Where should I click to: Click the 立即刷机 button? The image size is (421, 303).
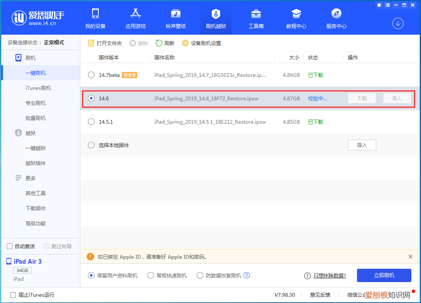click(x=384, y=275)
